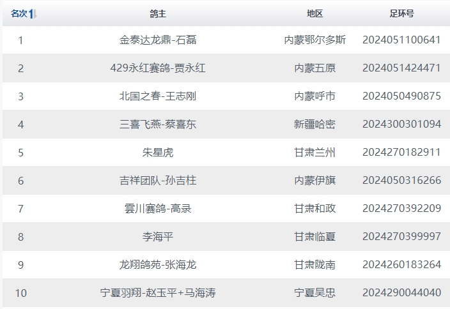The height and width of the screenshot is (309, 450).
Task: Select ring number 2024300301094
Action: (401, 124)
